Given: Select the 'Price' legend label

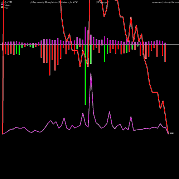Looking at the screenshot, I should [x=6, y=8].
